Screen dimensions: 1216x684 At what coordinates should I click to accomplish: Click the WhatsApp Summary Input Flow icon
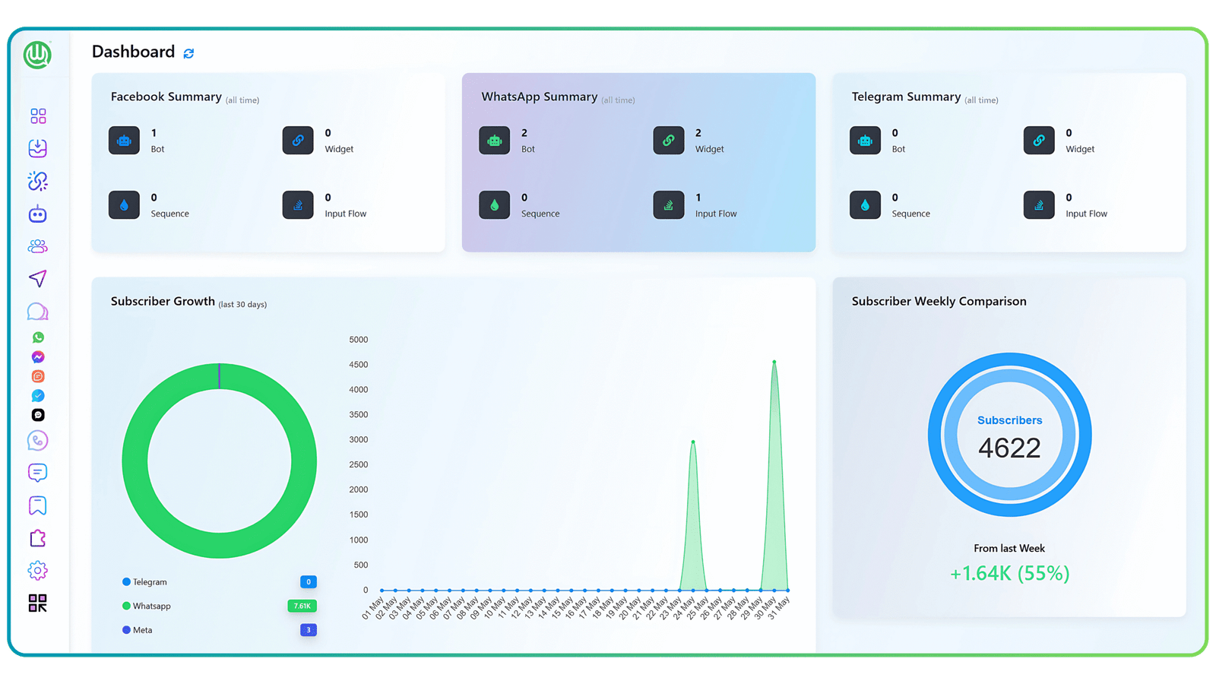[669, 205]
